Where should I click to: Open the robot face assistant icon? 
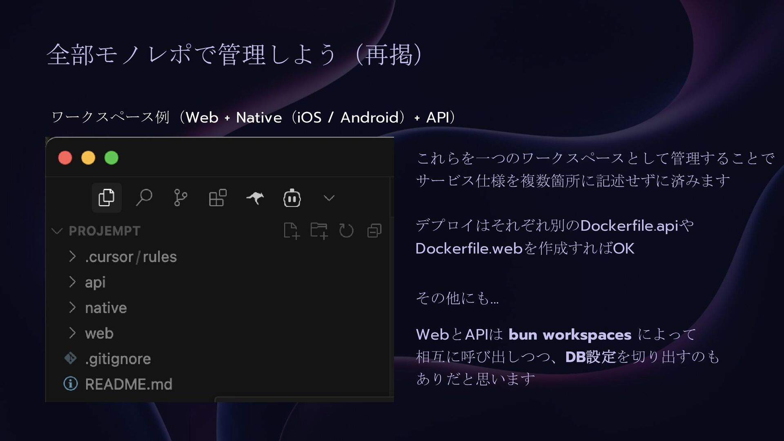[x=292, y=198]
